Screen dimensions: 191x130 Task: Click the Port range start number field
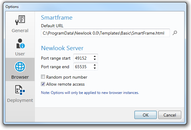[83, 58]
